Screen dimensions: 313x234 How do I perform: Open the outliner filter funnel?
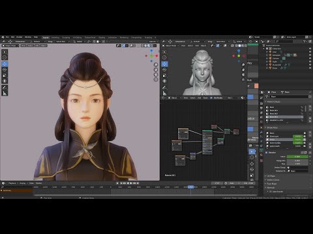[x=305, y=41]
